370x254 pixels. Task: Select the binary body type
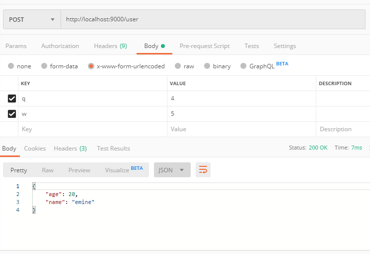218,66
